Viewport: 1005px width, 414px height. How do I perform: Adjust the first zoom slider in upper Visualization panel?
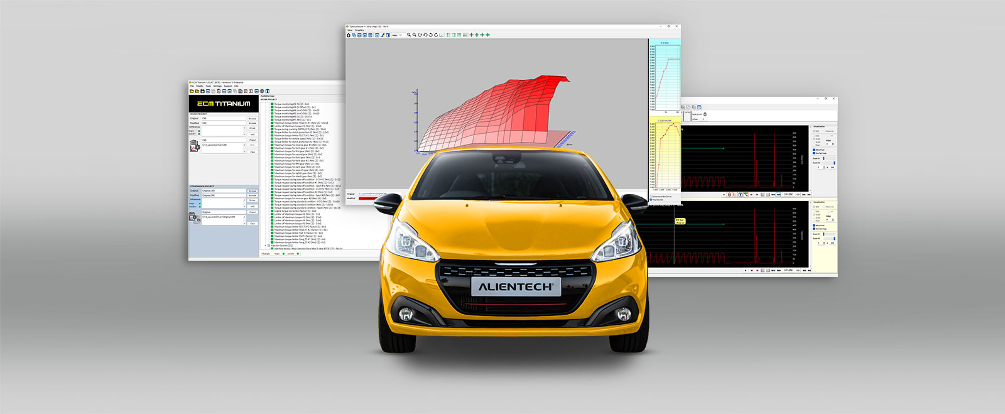coord(828,158)
